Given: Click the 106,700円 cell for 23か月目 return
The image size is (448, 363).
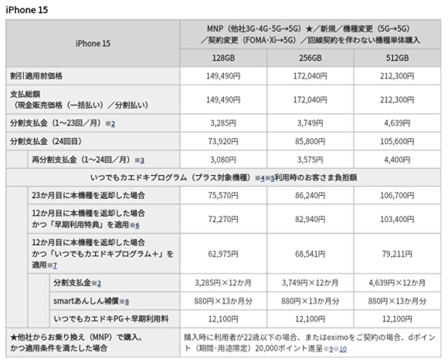Looking at the screenshot, I should (397, 196).
